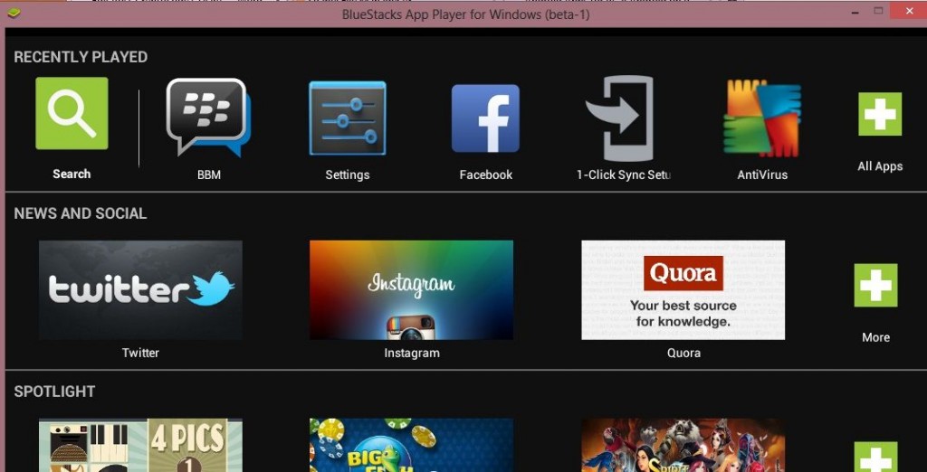This screenshot has width=927, height=472.
Task: Expand Spotlight section with green plus
Action: 875,456
